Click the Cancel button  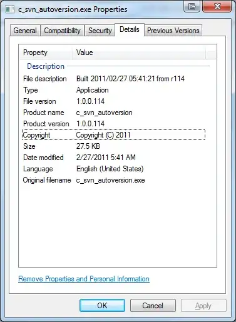click(x=153, y=306)
